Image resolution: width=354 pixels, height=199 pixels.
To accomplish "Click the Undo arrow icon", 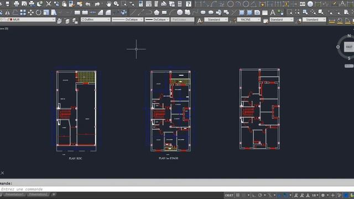I will point(88,4).
